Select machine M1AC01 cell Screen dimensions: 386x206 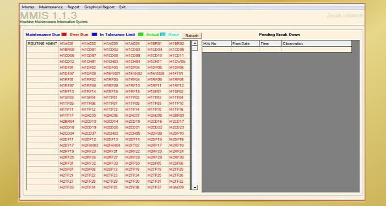(69, 43)
